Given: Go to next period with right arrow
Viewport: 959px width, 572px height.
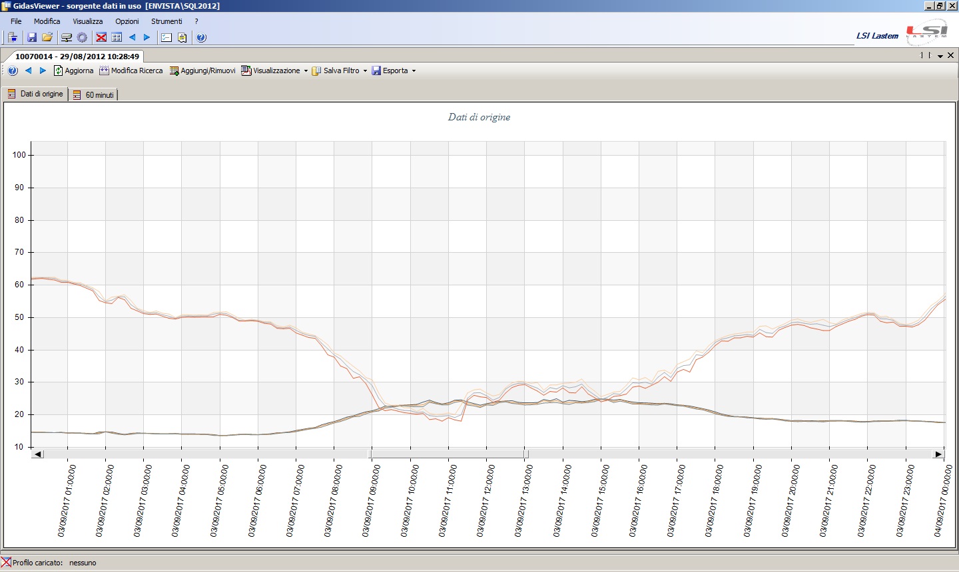Looking at the screenshot, I should [x=43, y=71].
